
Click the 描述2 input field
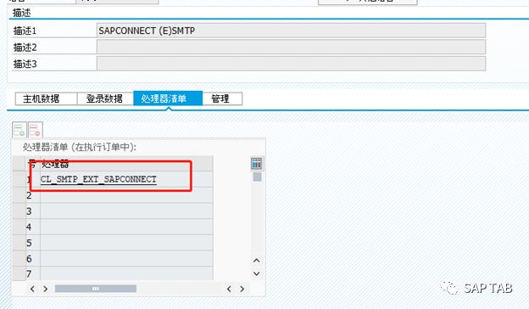pyautogui.click(x=291, y=47)
